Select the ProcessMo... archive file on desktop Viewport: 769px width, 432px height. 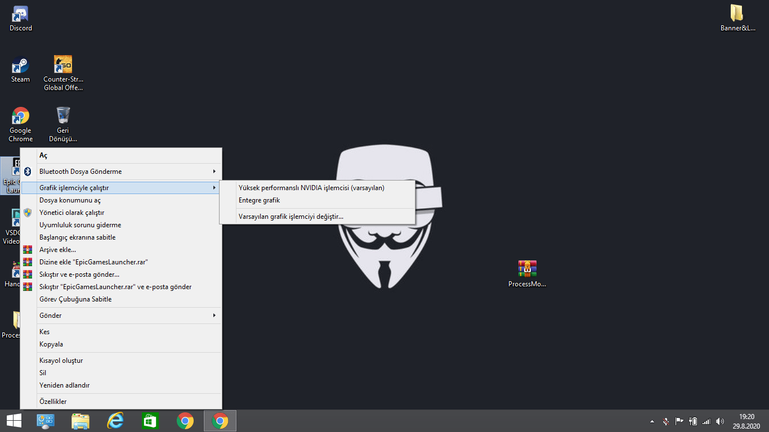point(527,274)
